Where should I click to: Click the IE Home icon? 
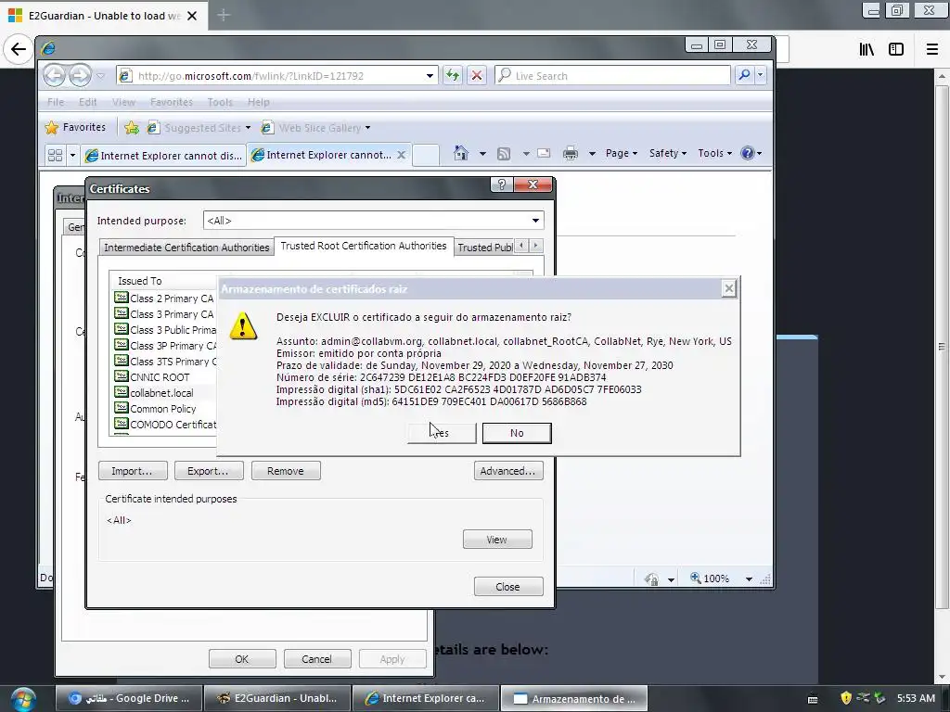tap(461, 153)
